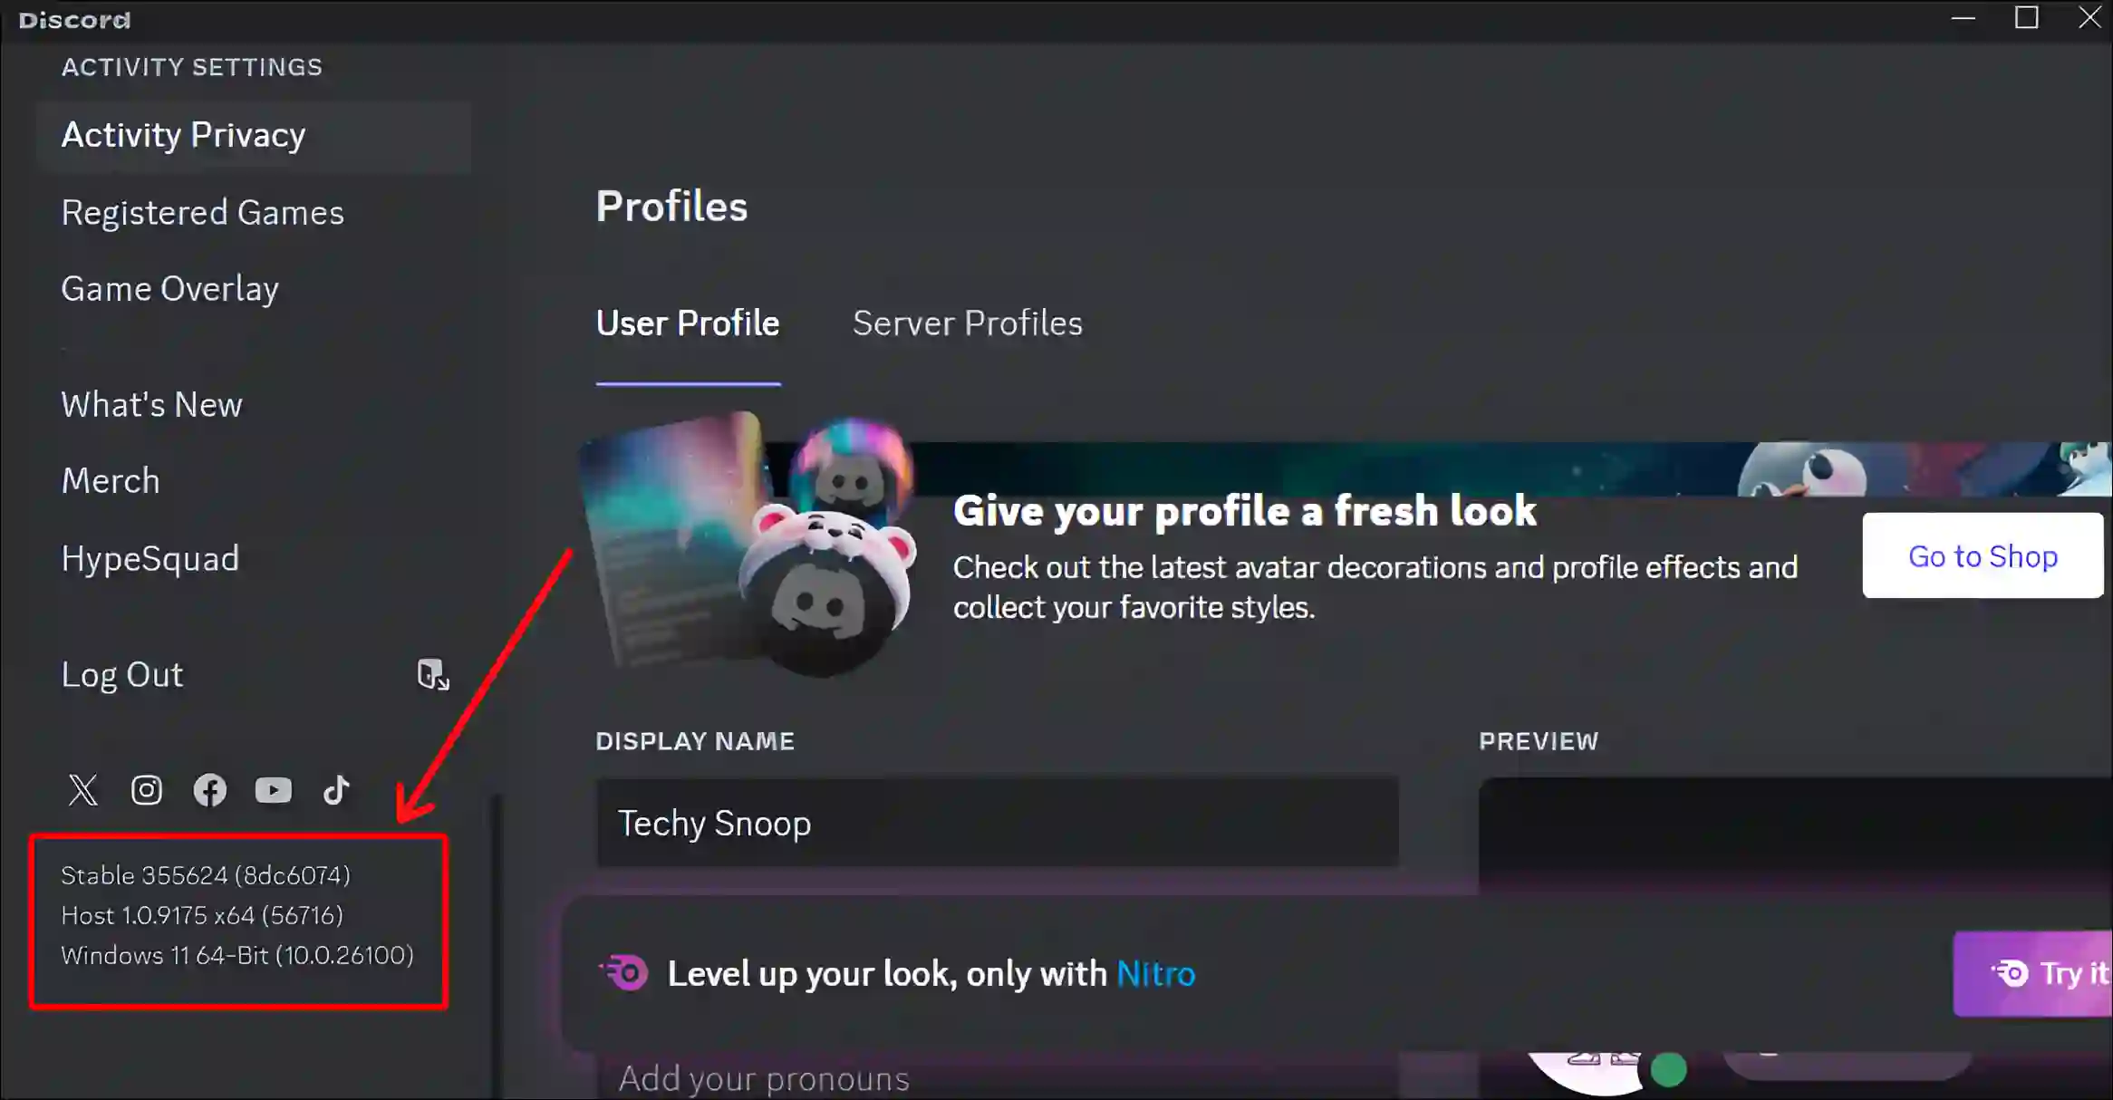Open HypeSquad settings section
2113x1100 pixels.
tap(150, 556)
